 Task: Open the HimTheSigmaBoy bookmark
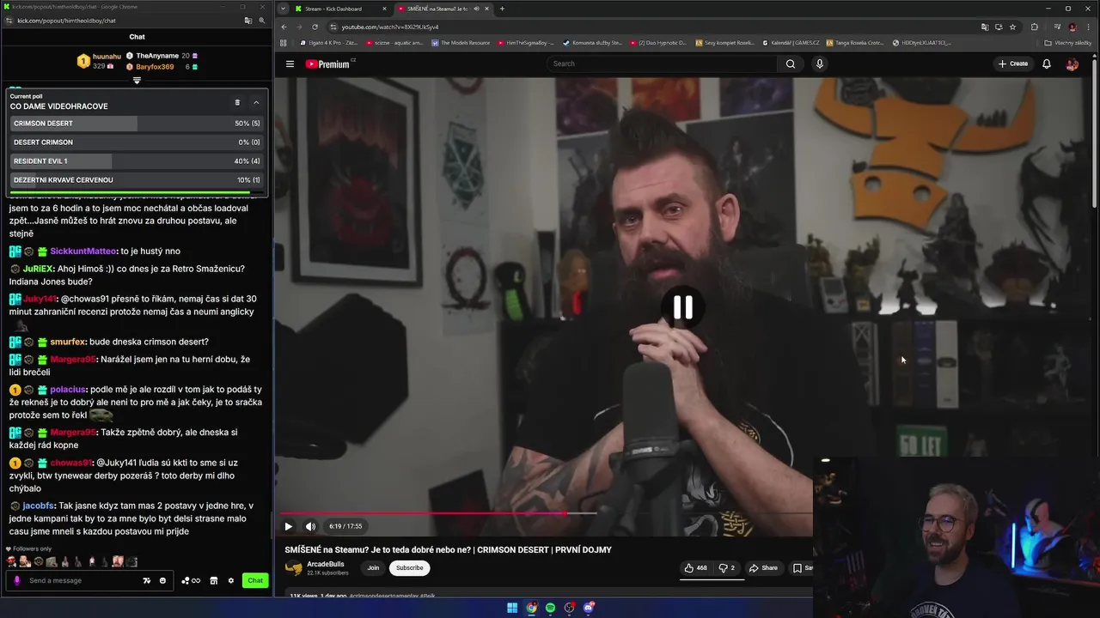pyautogui.click(x=526, y=43)
